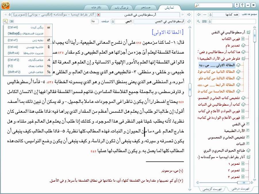Choose نمایه زنی (Ctrl+T) menu entry
Screen dimensions: 259x194
coord(28,40)
